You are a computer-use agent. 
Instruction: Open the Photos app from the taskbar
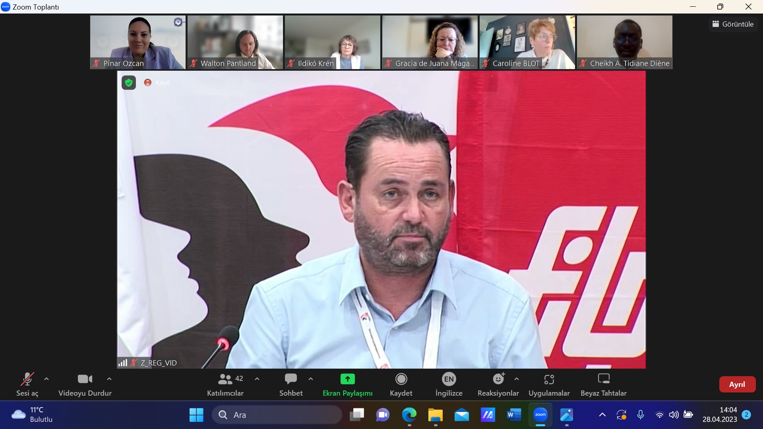tap(567, 415)
